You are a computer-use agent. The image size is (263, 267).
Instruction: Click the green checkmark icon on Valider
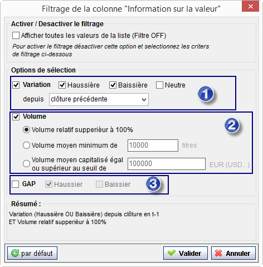click(171, 253)
